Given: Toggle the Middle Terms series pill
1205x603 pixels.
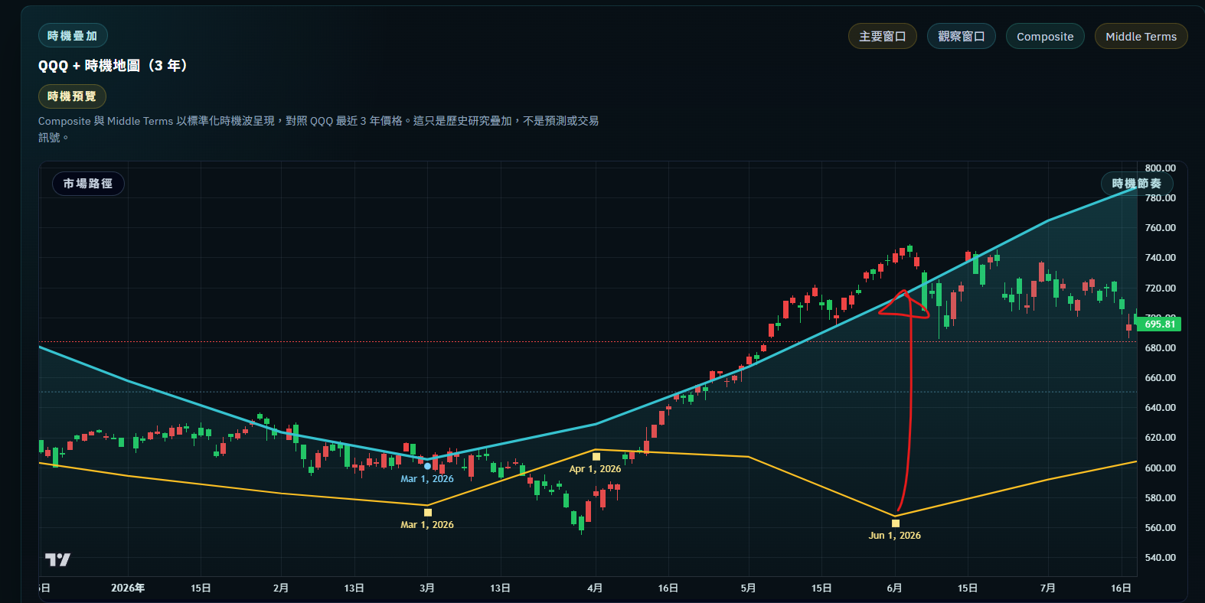Looking at the screenshot, I should (1141, 36).
